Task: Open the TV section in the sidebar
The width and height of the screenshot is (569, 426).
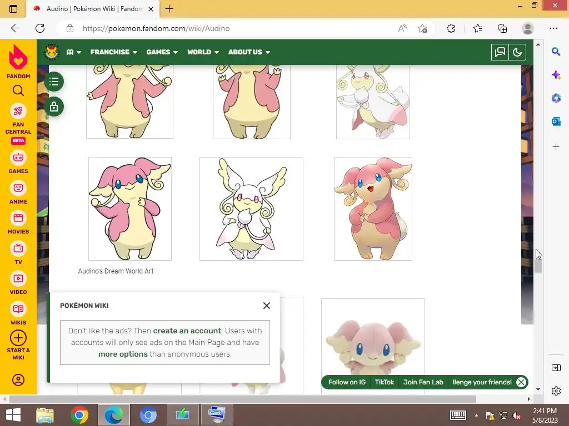Action: [18, 253]
